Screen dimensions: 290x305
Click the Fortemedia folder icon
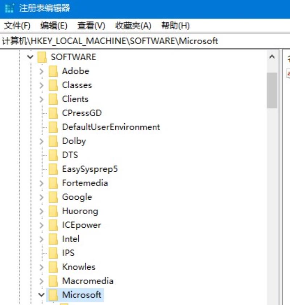coord(53,183)
